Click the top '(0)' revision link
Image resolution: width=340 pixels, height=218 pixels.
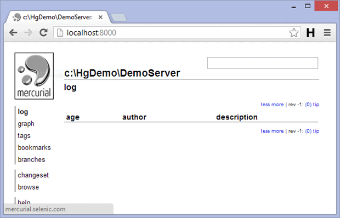click(x=308, y=105)
